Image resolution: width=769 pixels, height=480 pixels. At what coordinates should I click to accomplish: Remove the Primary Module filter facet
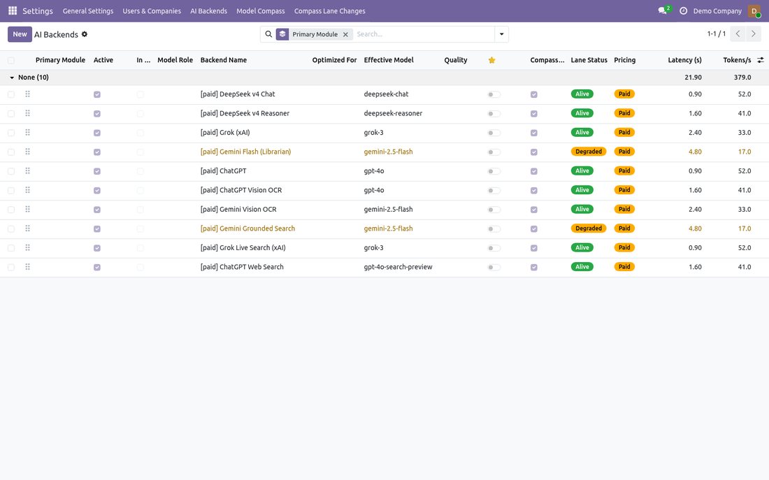(x=345, y=34)
